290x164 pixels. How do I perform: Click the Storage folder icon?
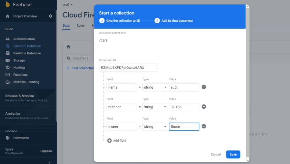tap(8, 60)
